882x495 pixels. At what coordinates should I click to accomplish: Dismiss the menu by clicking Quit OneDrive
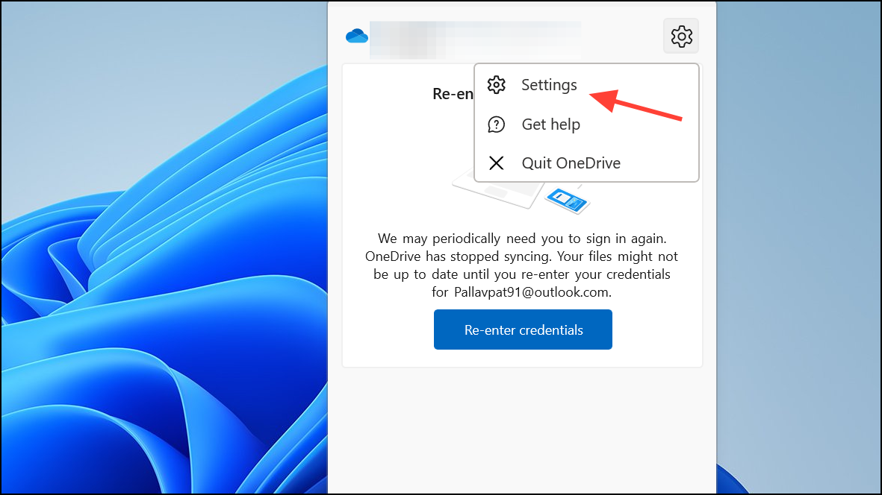click(x=571, y=163)
